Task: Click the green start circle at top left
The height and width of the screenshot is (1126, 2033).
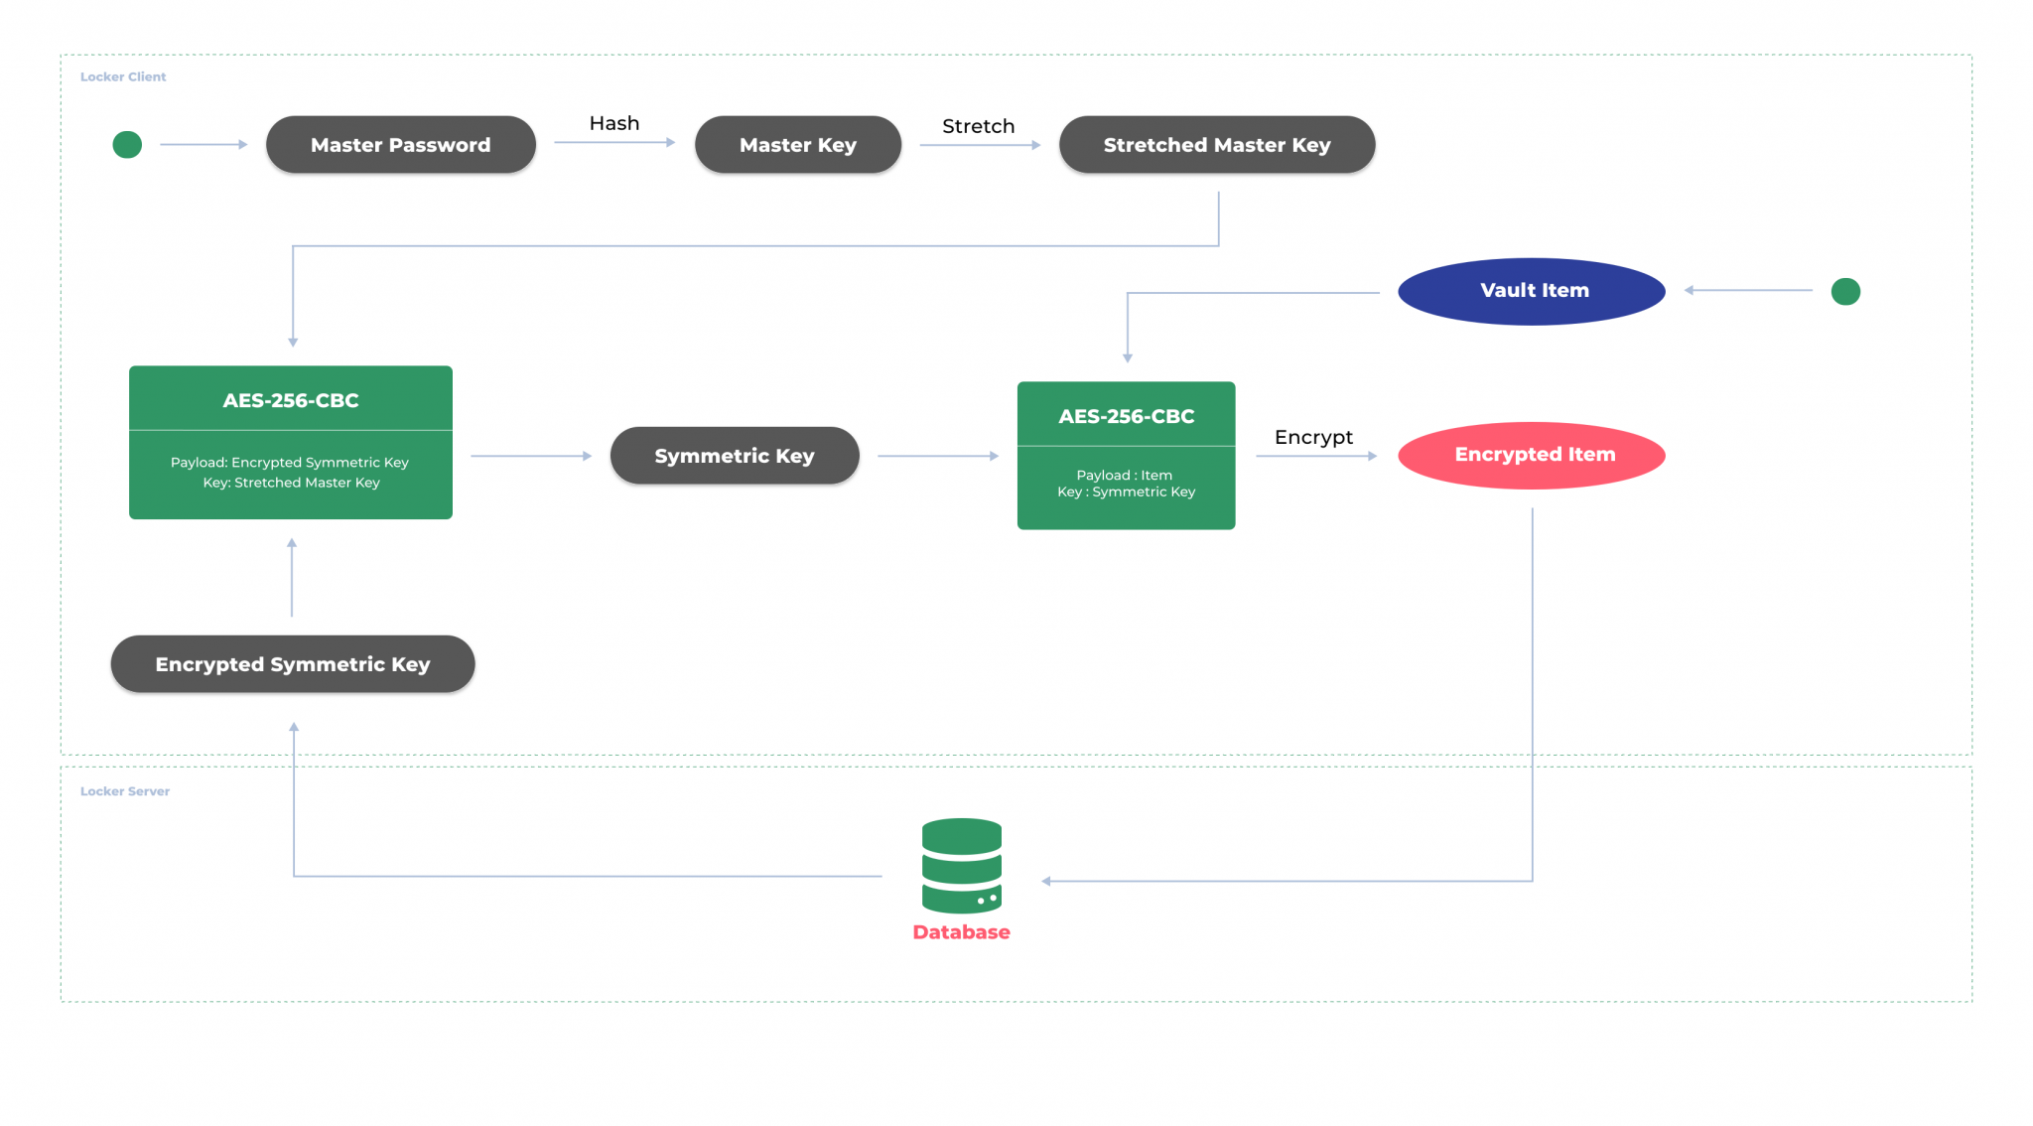Action: (127, 145)
